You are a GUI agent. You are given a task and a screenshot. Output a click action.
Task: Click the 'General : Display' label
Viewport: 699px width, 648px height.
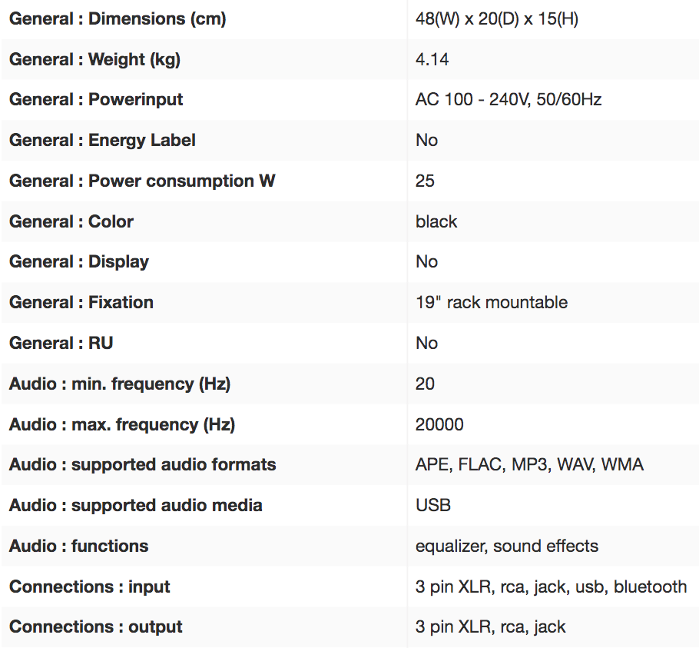[79, 262]
